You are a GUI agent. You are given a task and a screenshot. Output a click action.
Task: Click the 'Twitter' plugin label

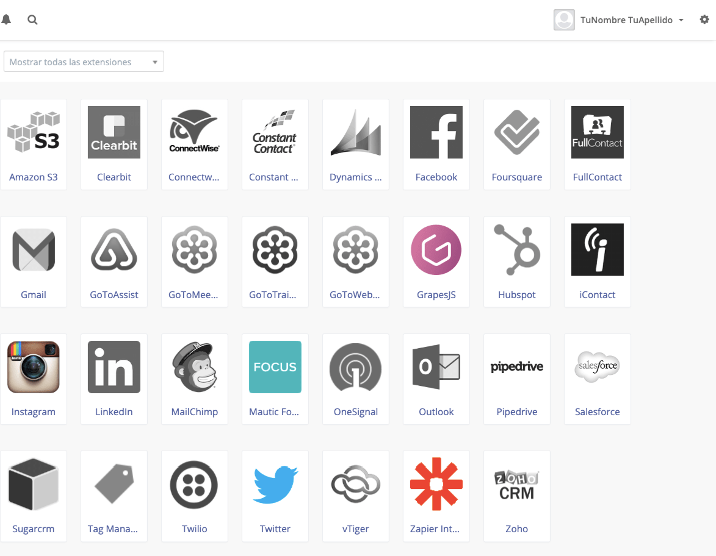[x=275, y=529]
